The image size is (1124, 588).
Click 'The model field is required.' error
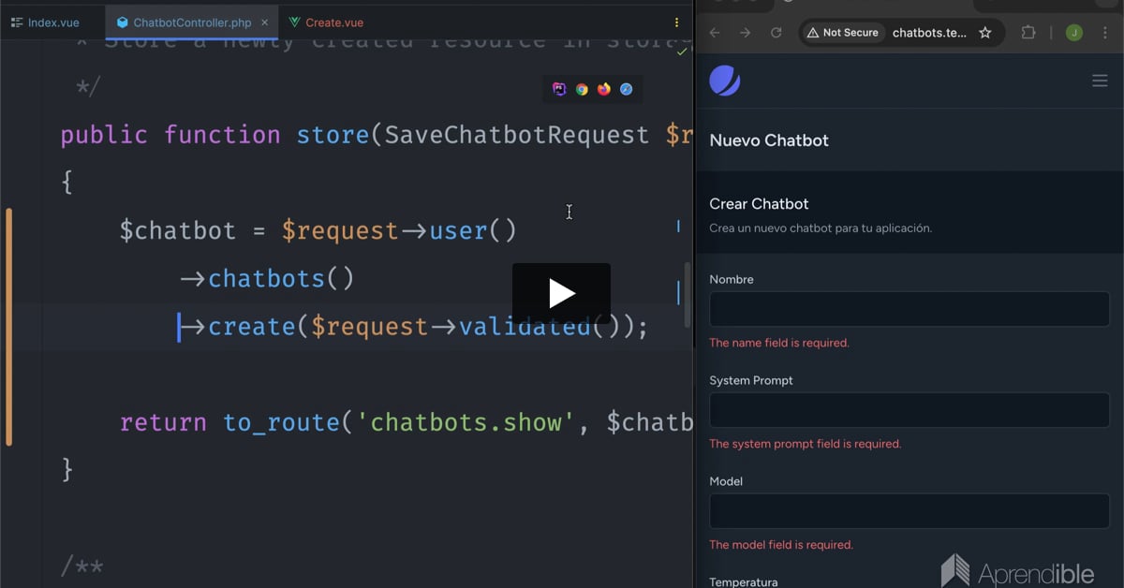(781, 545)
